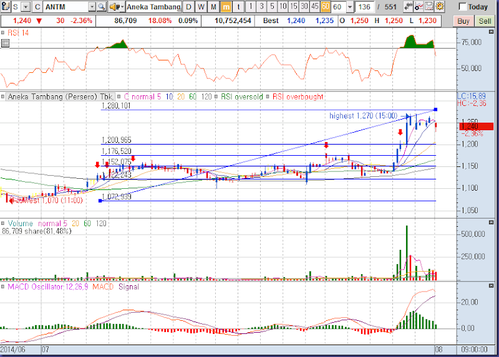Image resolution: width=499 pixels, height=357 pixels.
Task: Open the indicator line chart icon
Action: click(419, 6)
